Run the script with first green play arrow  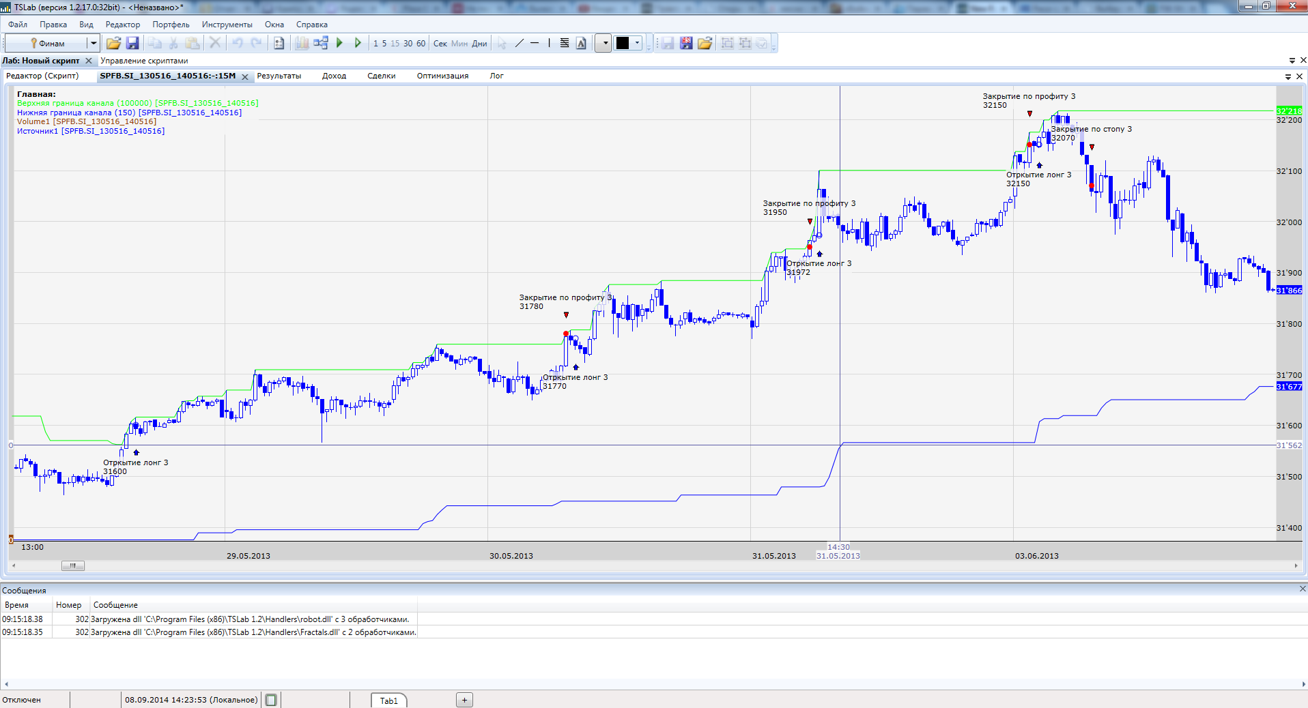[x=340, y=43]
